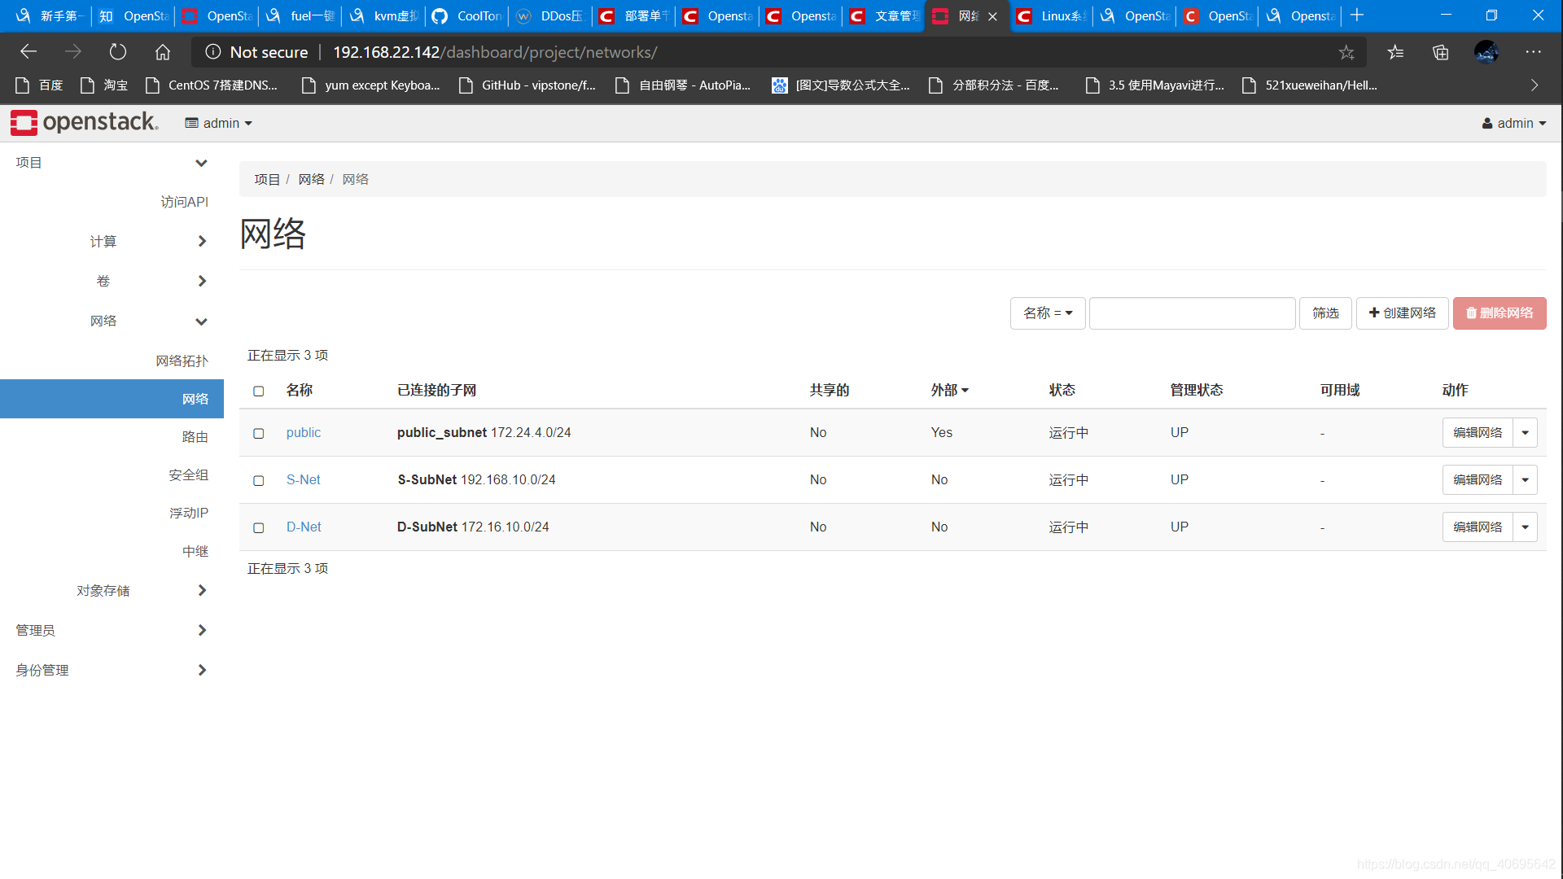Open the 3.5 使用Mayavi进行 bookmark
Viewport: 1563px width, 879px height.
click(1154, 85)
